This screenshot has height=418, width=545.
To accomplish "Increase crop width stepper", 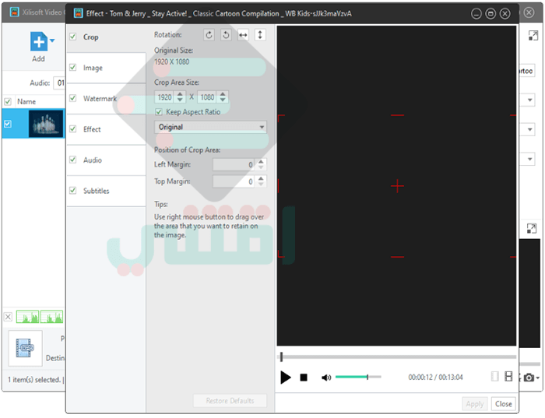I will point(180,94).
